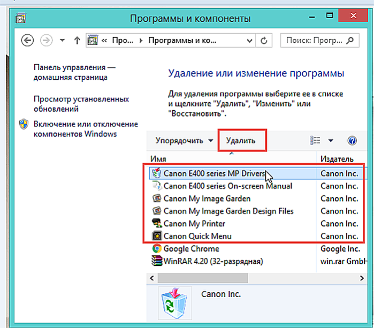Click the 'Удалить' toolbar button
Screen dimensions: 374x328
(241, 141)
